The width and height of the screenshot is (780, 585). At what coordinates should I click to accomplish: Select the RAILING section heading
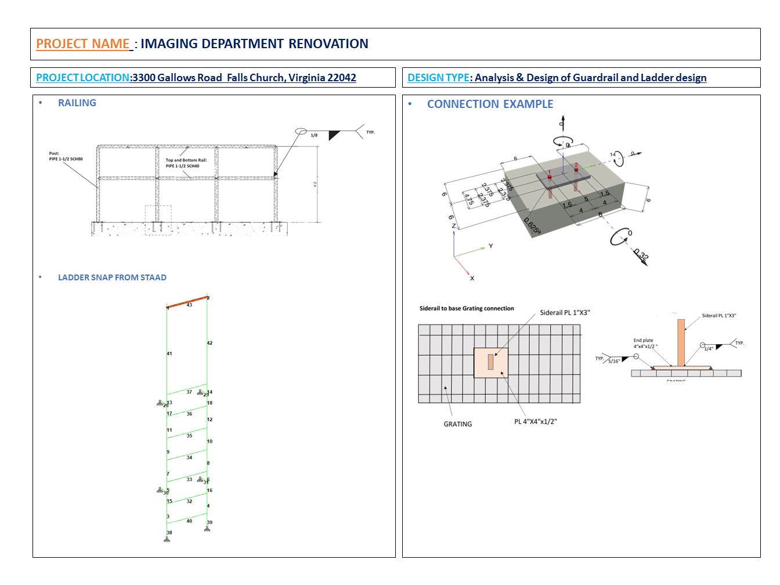[77, 103]
